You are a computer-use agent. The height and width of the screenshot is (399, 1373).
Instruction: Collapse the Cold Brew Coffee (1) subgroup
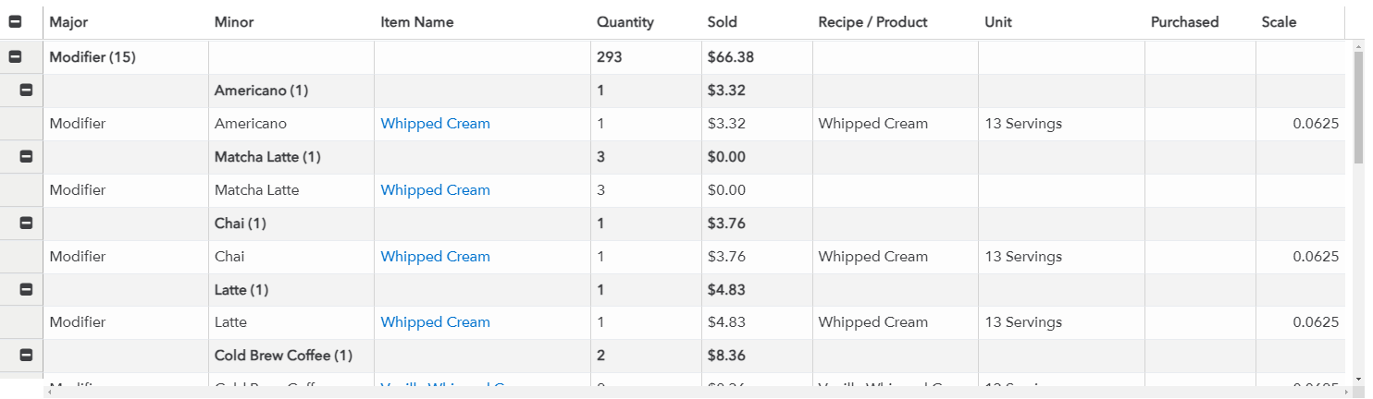26,356
